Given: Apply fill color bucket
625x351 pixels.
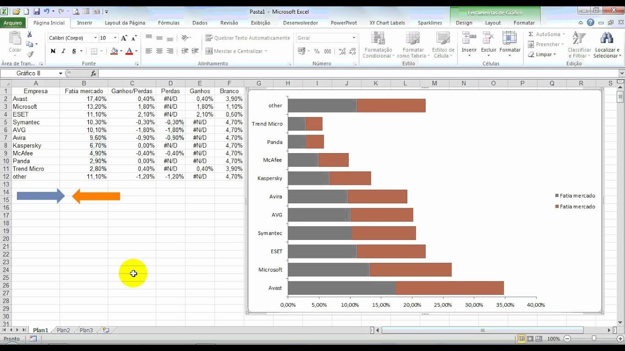Looking at the screenshot, I should click(114, 51).
